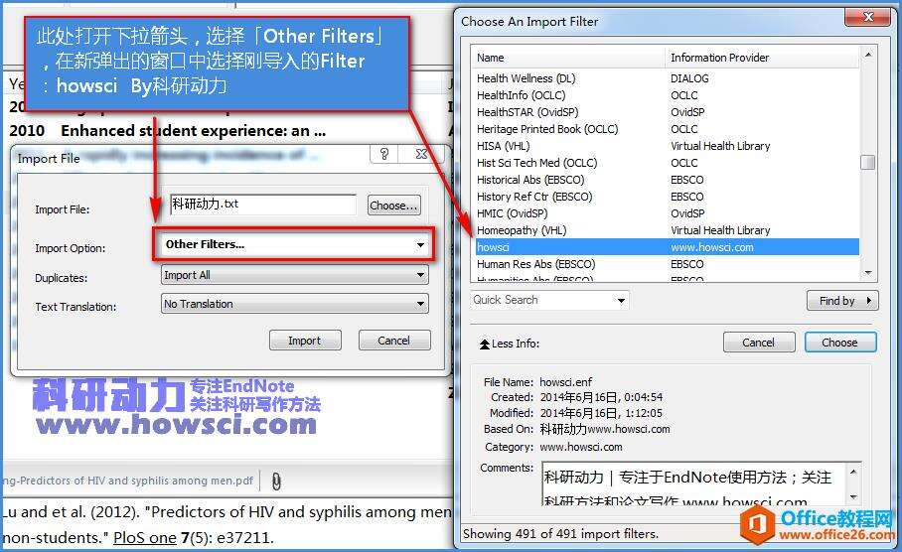Screen dimensions: 902x552
Task: Click the Comments box scroll-up arrow
Action: (x=853, y=472)
